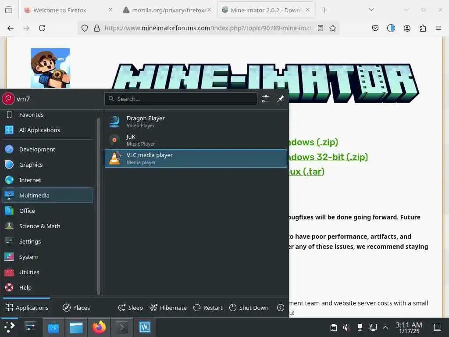Click the vm7 user avatar
This screenshot has height=337, width=449.
click(x=8, y=99)
